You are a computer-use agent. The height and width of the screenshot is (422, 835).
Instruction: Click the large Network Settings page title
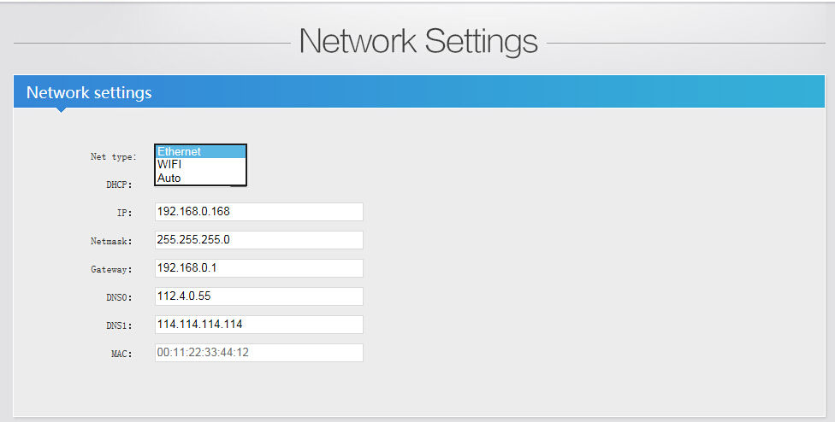[x=418, y=41]
